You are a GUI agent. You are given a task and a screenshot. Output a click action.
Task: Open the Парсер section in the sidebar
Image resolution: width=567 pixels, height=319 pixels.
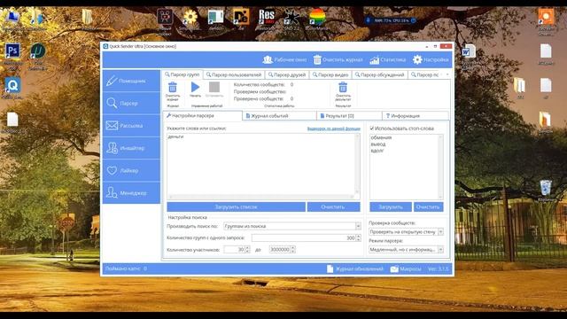click(131, 103)
